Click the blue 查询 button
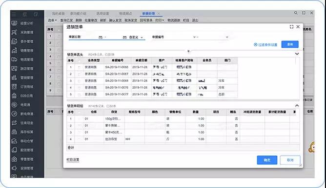Image resolution: width=326 pixels, height=188 pixels. click(x=290, y=44)
